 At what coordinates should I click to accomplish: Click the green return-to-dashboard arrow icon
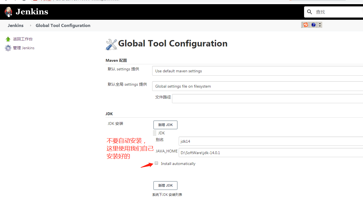point(8,39)
